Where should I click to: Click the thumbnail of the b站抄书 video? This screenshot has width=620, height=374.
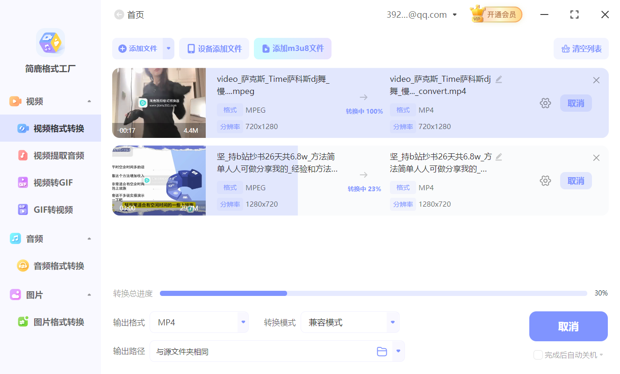159,180
